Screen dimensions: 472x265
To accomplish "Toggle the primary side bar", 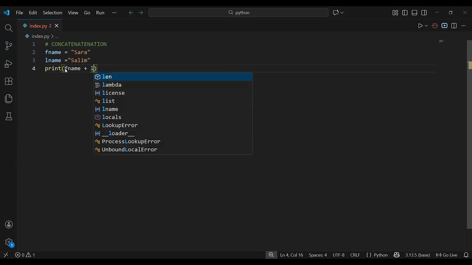I will tap(405, 13).
